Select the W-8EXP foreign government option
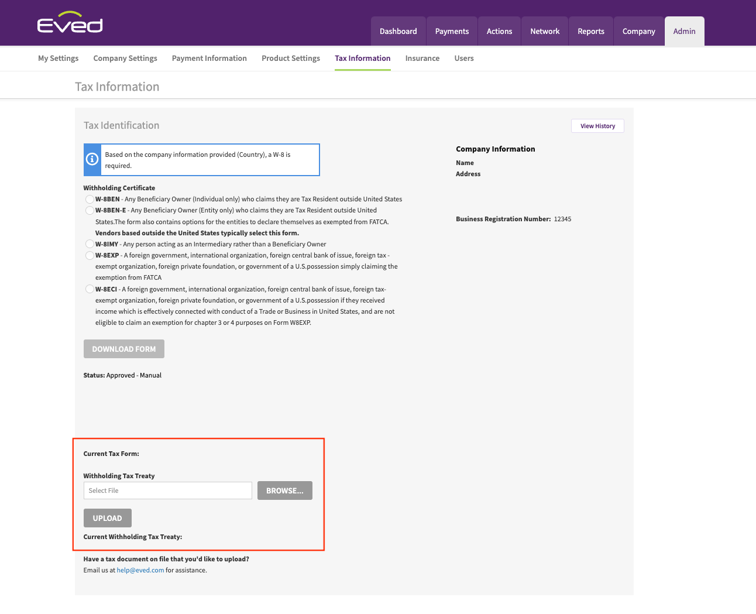Screen dimensions: 756x614 (x=90, y=255)
